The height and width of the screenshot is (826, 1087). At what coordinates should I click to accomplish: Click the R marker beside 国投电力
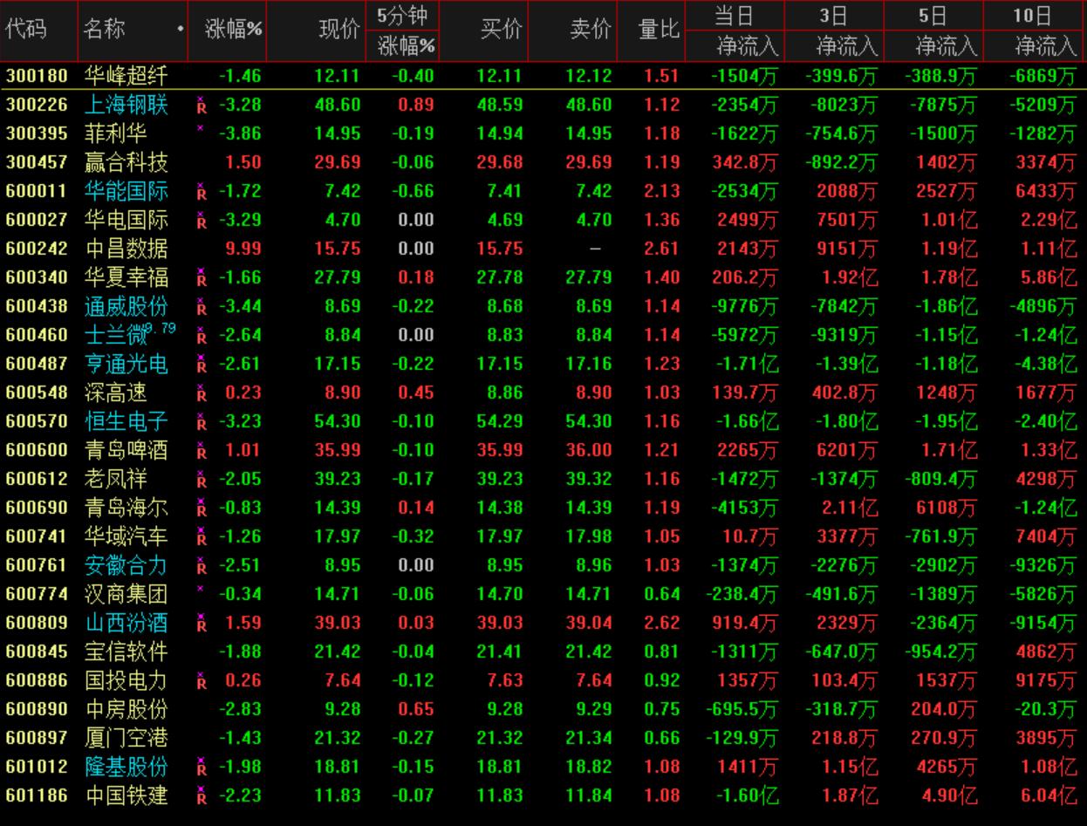[202, 682]
